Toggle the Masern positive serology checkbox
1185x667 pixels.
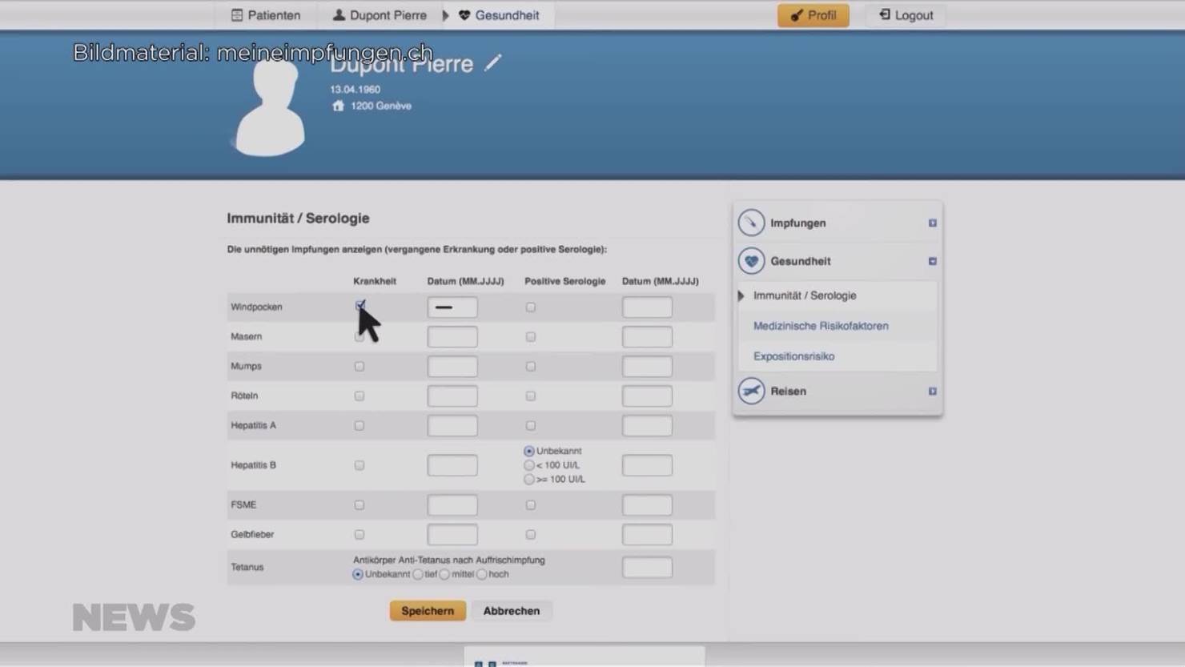click(x=530, y=337)
